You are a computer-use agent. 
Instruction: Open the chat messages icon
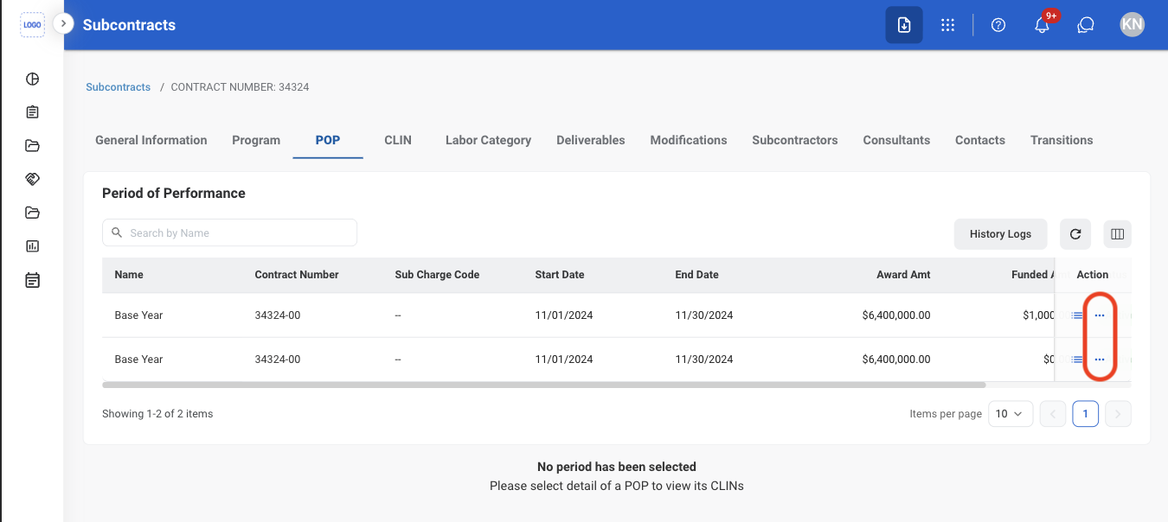pos(1087,25)
